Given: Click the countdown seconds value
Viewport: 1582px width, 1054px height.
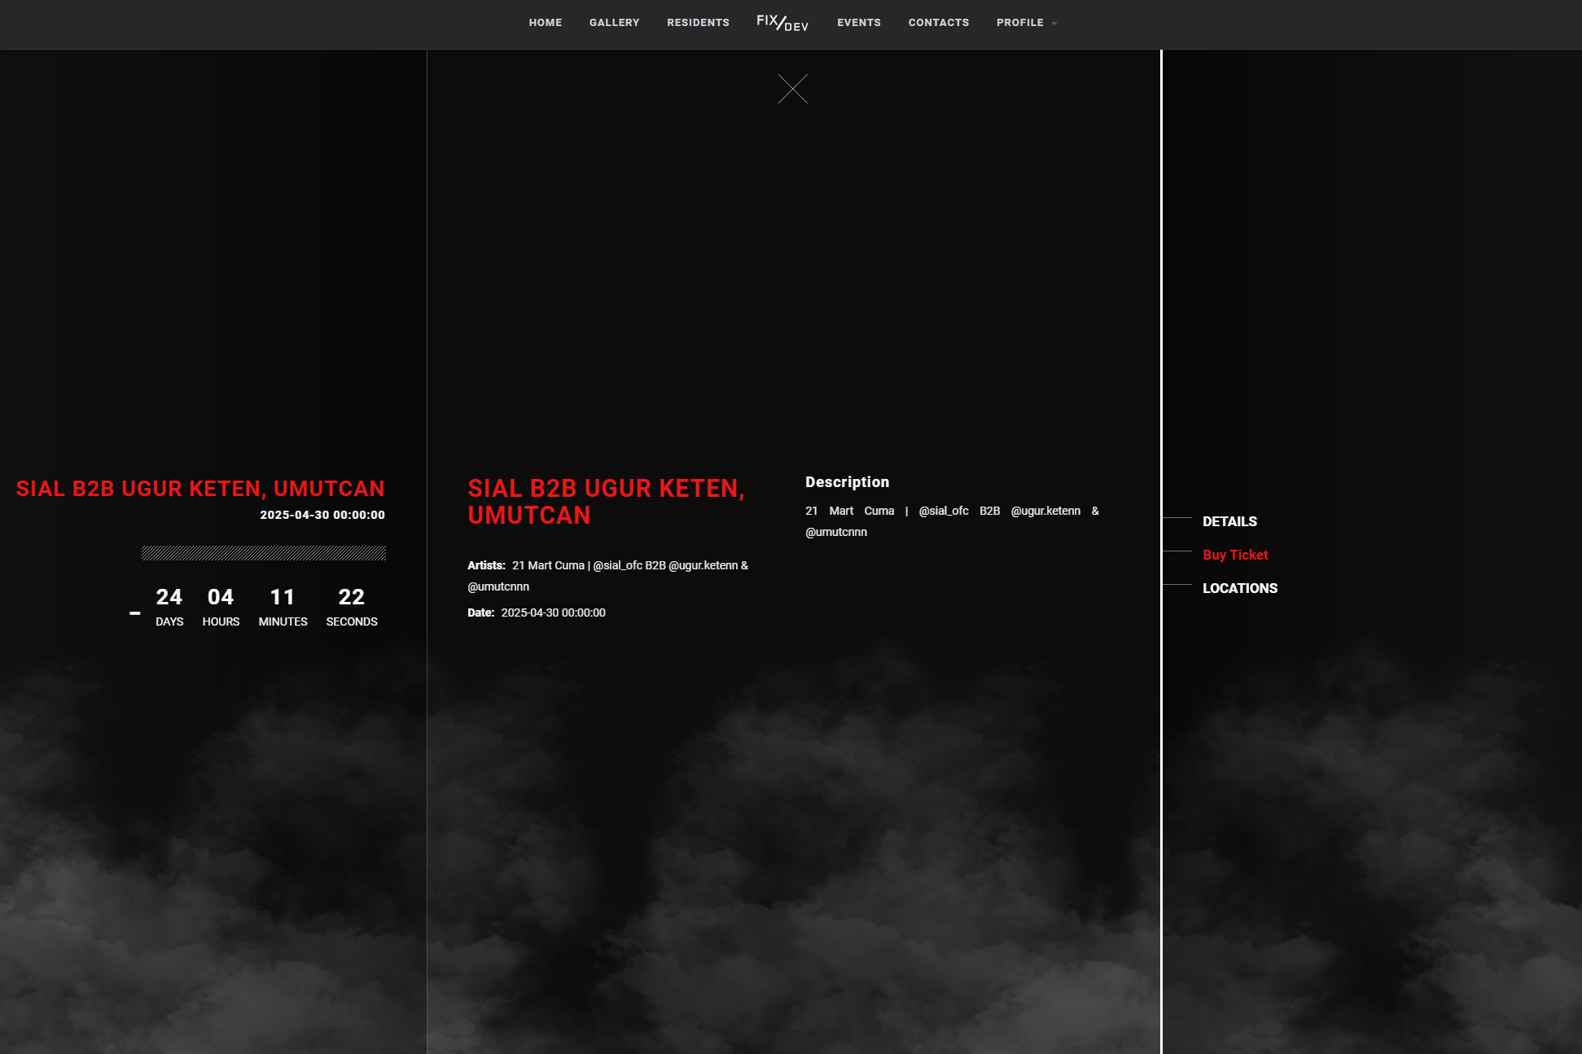Looking at the screenshot, I should [x=351, y=597].
